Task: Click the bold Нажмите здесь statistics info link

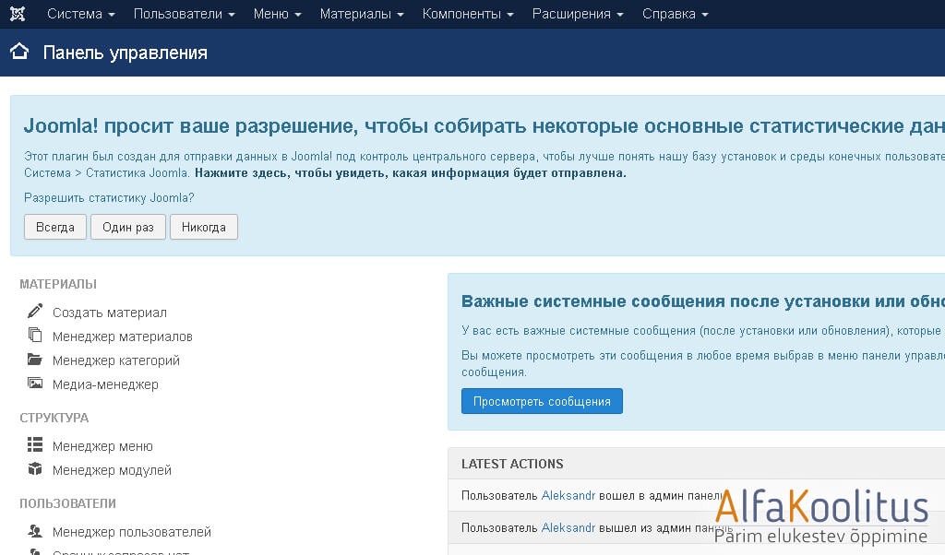Action: pyautogui.click(x=411, y=173)
